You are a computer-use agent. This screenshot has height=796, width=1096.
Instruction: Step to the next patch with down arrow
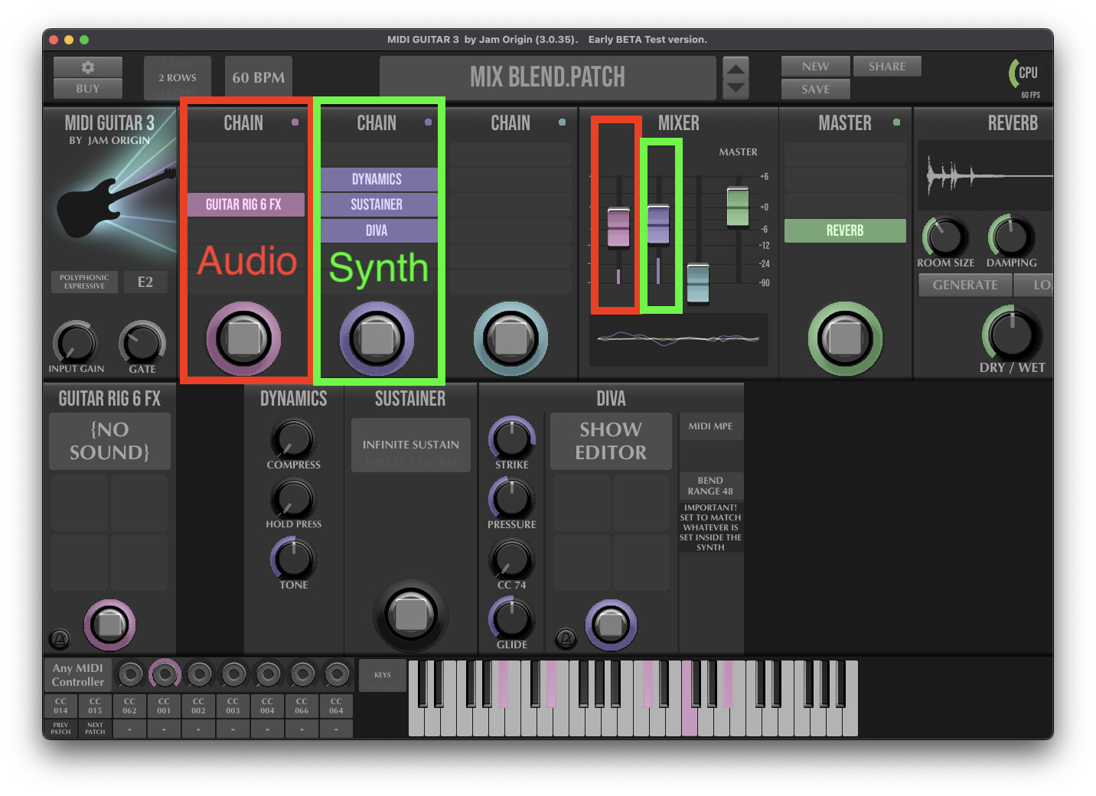tap(736, 88)
